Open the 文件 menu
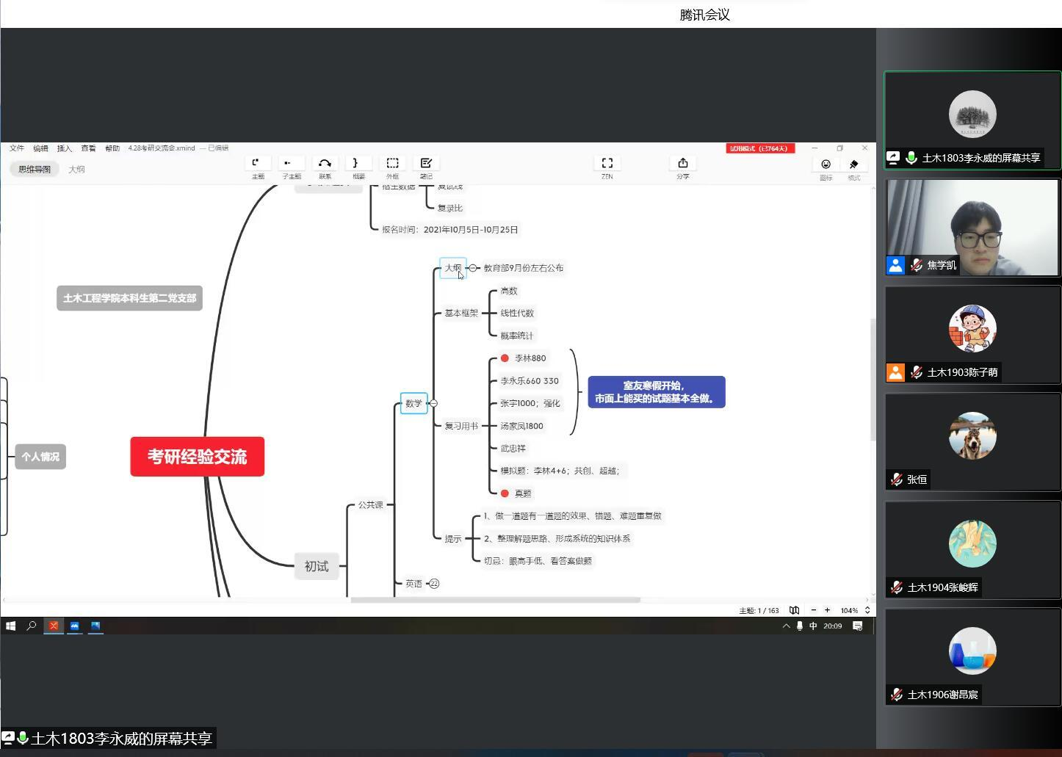 [17, 148]
